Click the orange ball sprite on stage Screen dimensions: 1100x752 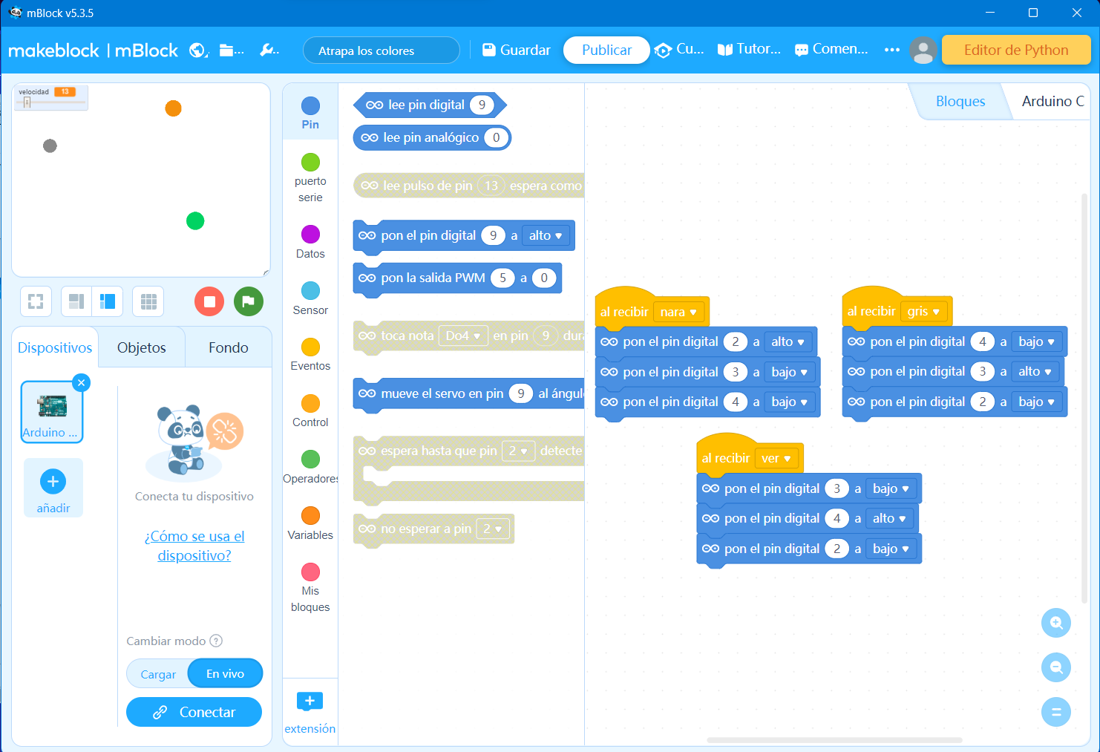(173, 108)
